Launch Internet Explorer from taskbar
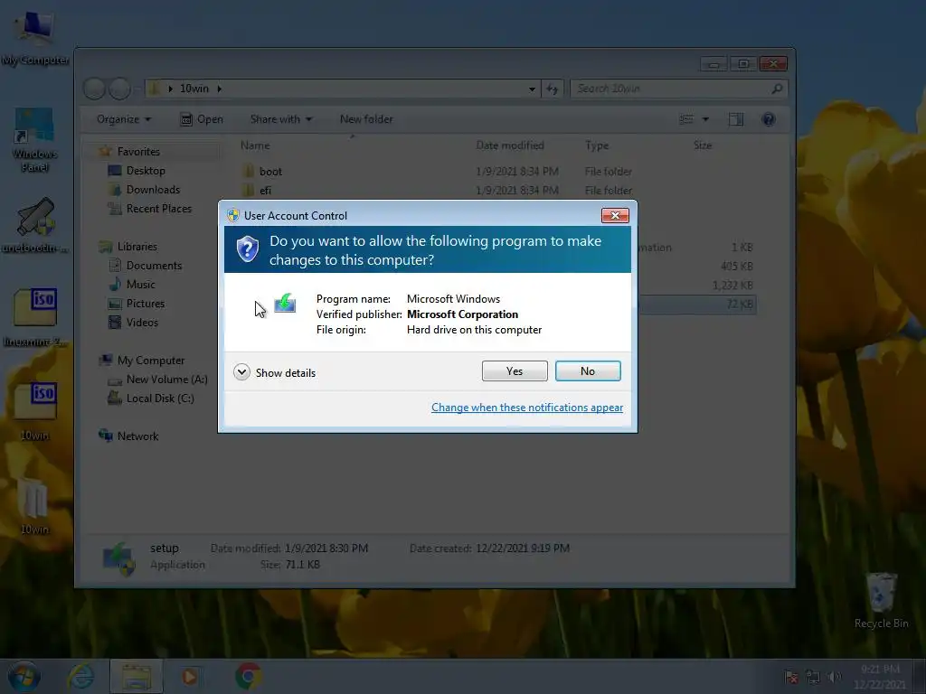The height and width of the screenshot is (694, 926). click(x=80, y=676)
